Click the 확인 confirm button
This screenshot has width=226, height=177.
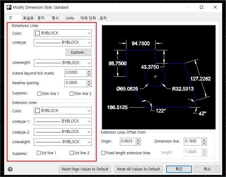pos(179,169)
